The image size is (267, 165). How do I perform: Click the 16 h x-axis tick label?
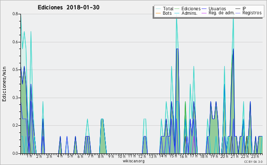click(x=183, y=156)
